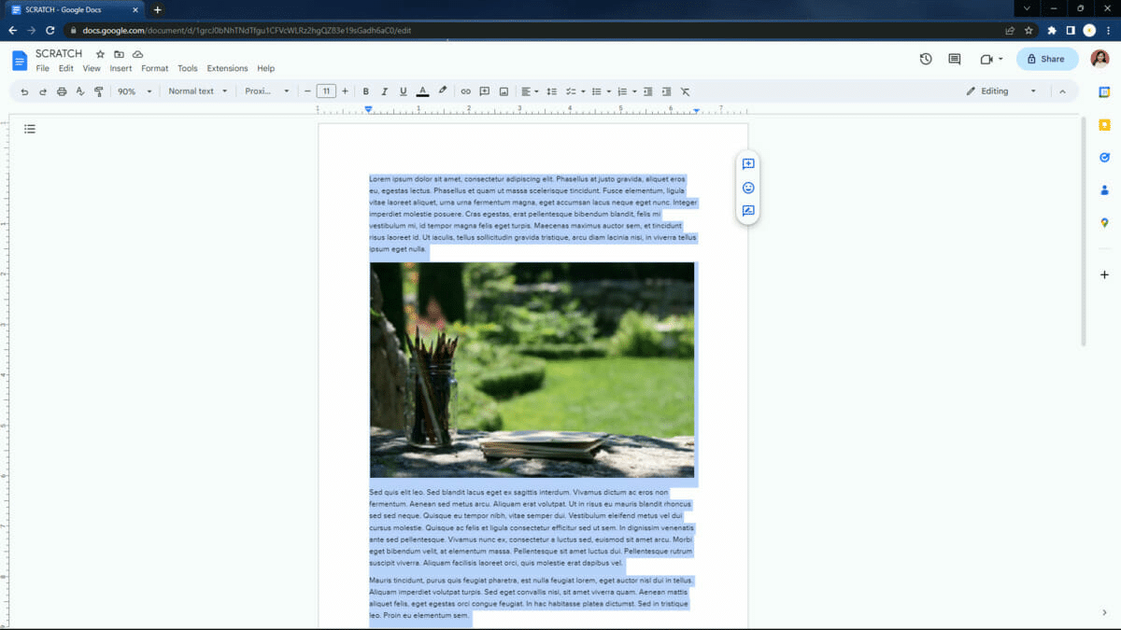The width and height of the screenshot is (1121, 630).
Task: Suggest edits from floating side panel
Action: (x=748, y=211)
